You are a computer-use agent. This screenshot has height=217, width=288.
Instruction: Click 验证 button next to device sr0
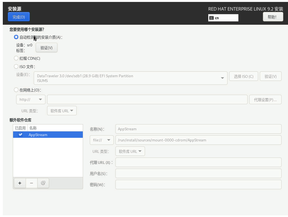[x=46, y=48]
